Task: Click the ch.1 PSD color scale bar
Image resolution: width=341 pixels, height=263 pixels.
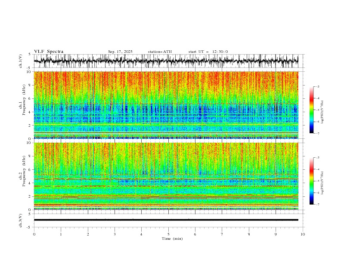Action: click(311, 110)
